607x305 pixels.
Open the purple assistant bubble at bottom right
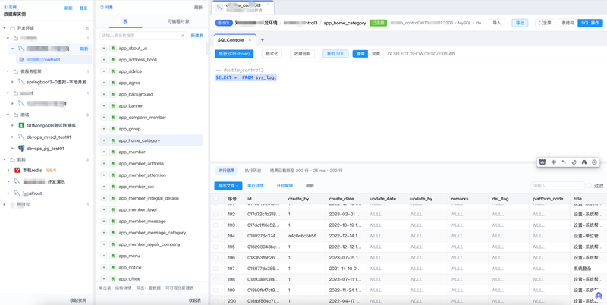click(599, 295)
